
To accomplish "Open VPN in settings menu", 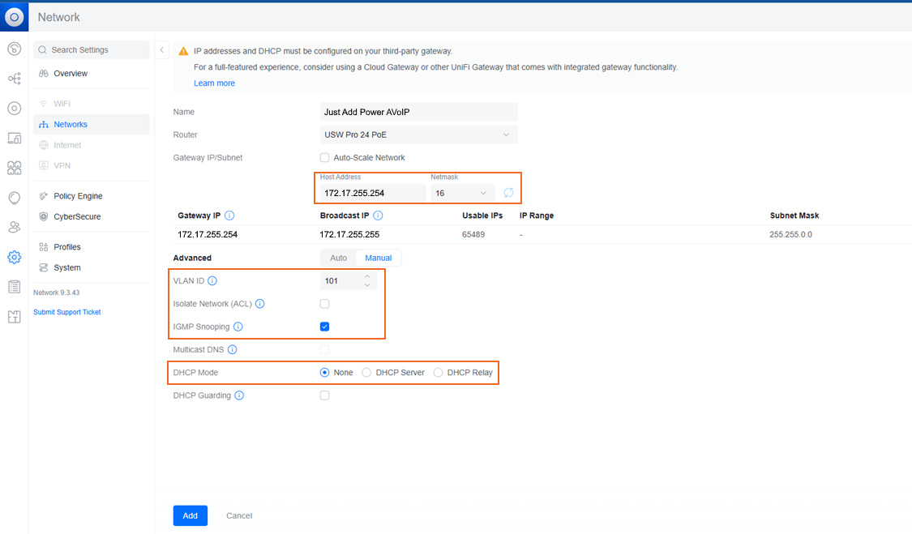I will [92, 166].
